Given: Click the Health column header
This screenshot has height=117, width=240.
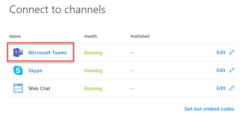Looking at the screenshot, I should tap(91, 36).
